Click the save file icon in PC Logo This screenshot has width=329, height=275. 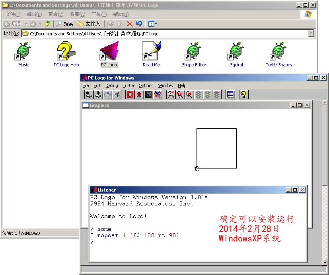click(x=98, y=95)
